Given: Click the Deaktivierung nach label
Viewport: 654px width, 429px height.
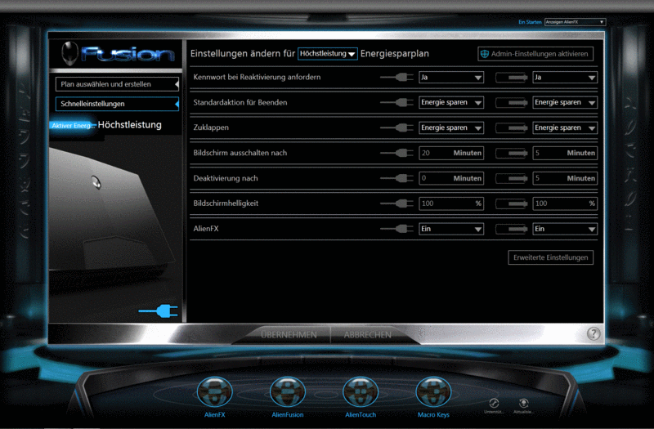Looking at the screenshot, I should 226,178.
